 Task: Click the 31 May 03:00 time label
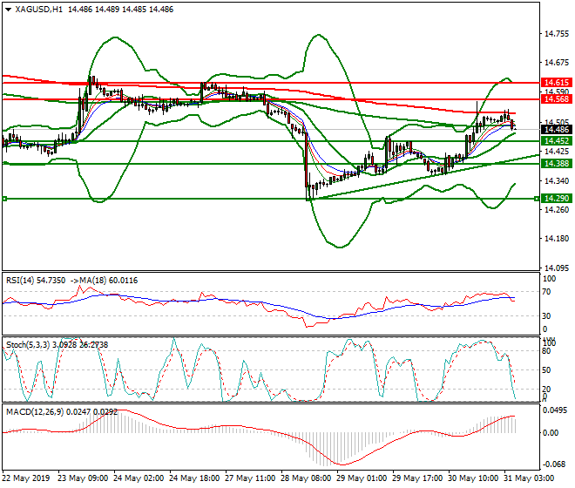(529, 478)
